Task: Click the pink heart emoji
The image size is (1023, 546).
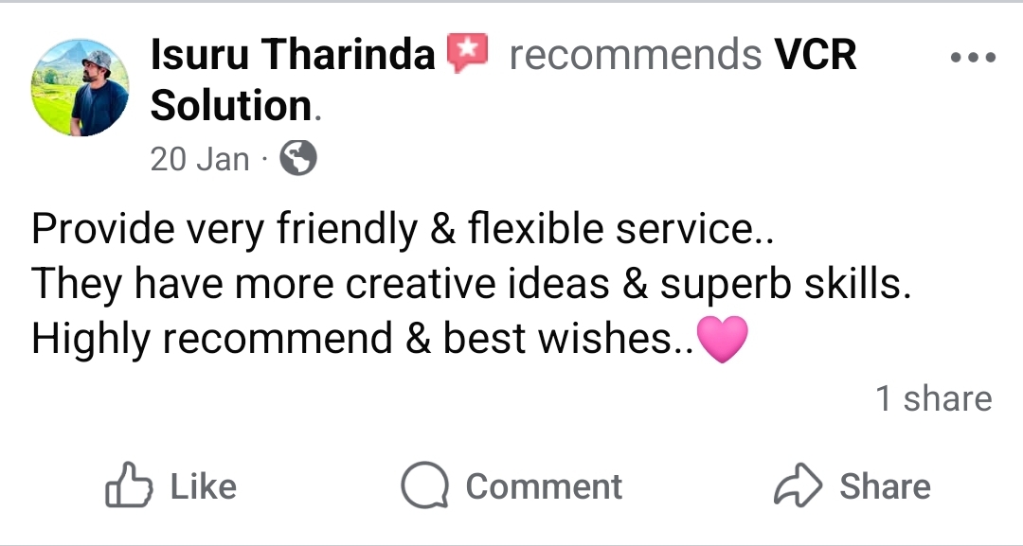Action: [722, 341]
